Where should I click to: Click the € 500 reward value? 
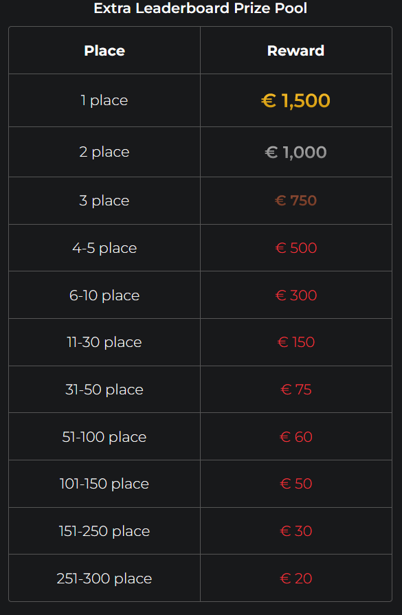(295, 248)
